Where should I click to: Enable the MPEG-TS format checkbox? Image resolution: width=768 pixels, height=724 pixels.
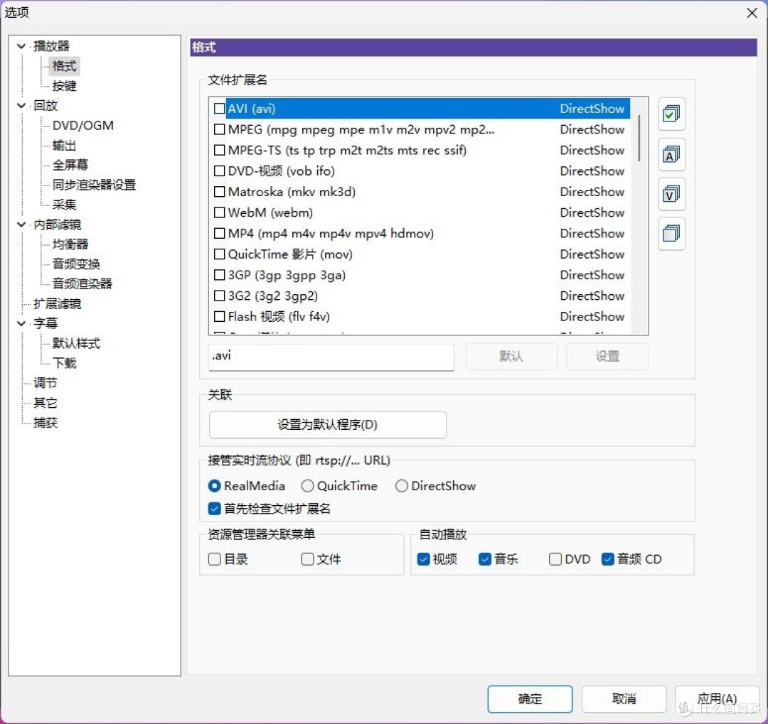tap(220, 151)
